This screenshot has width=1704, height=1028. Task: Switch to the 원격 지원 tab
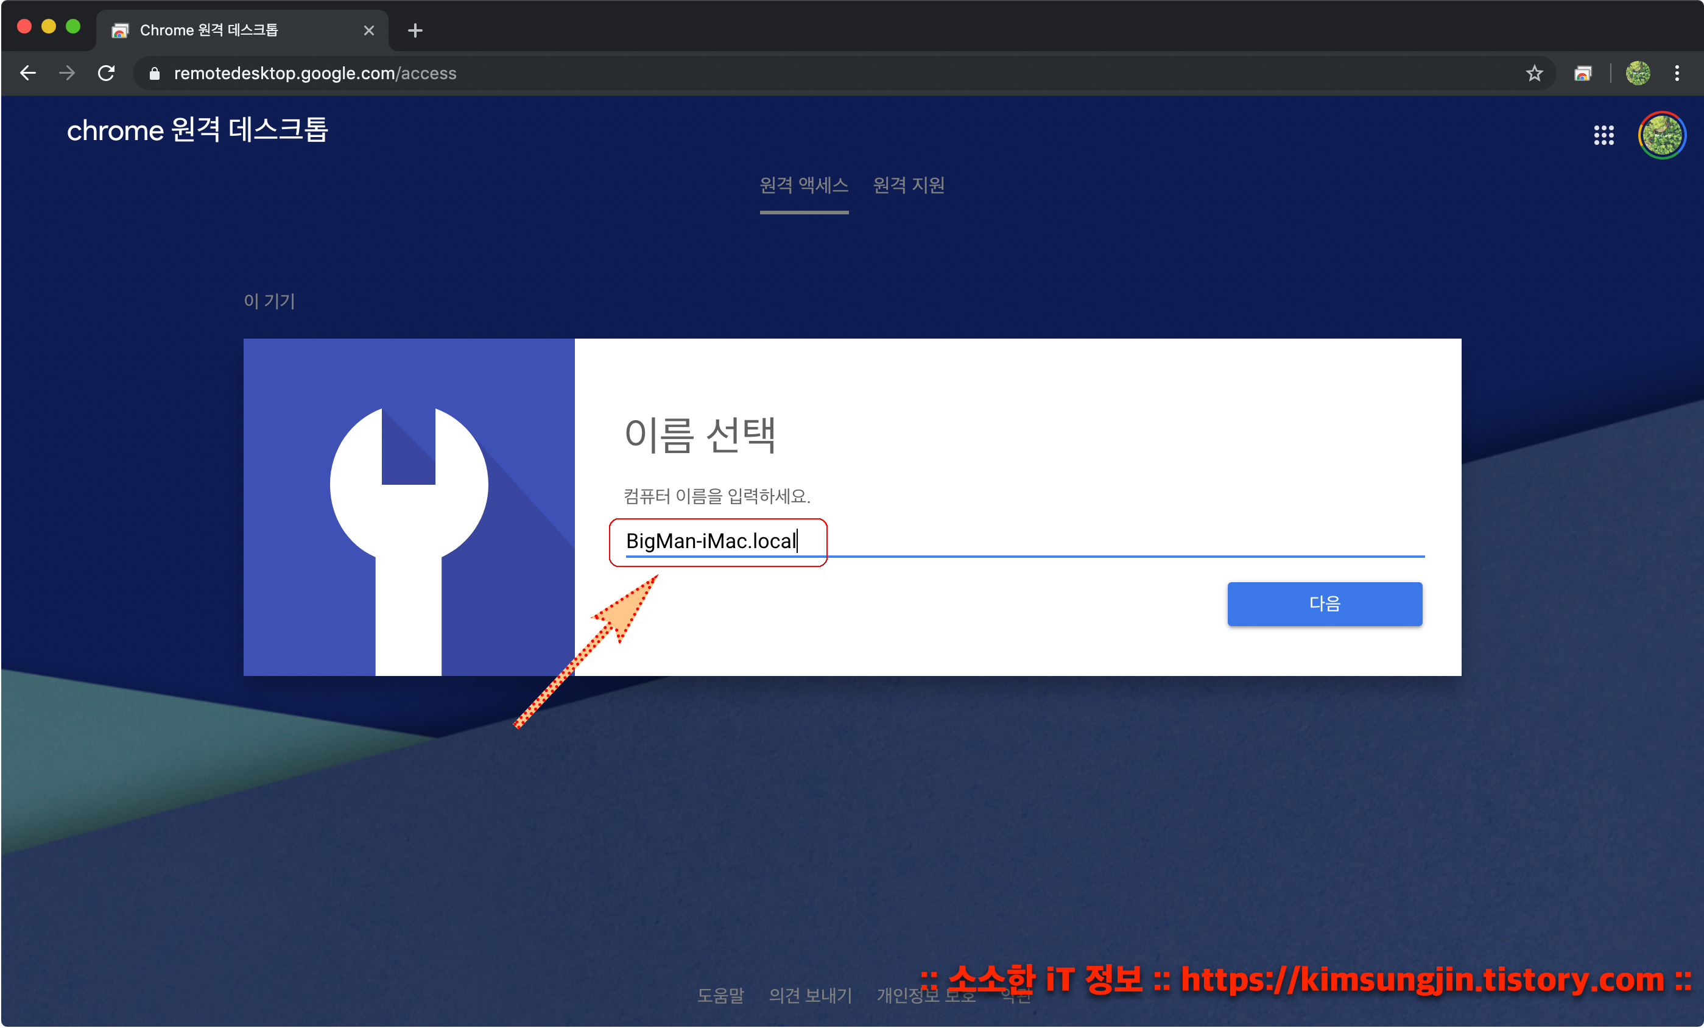coord(908,185)
